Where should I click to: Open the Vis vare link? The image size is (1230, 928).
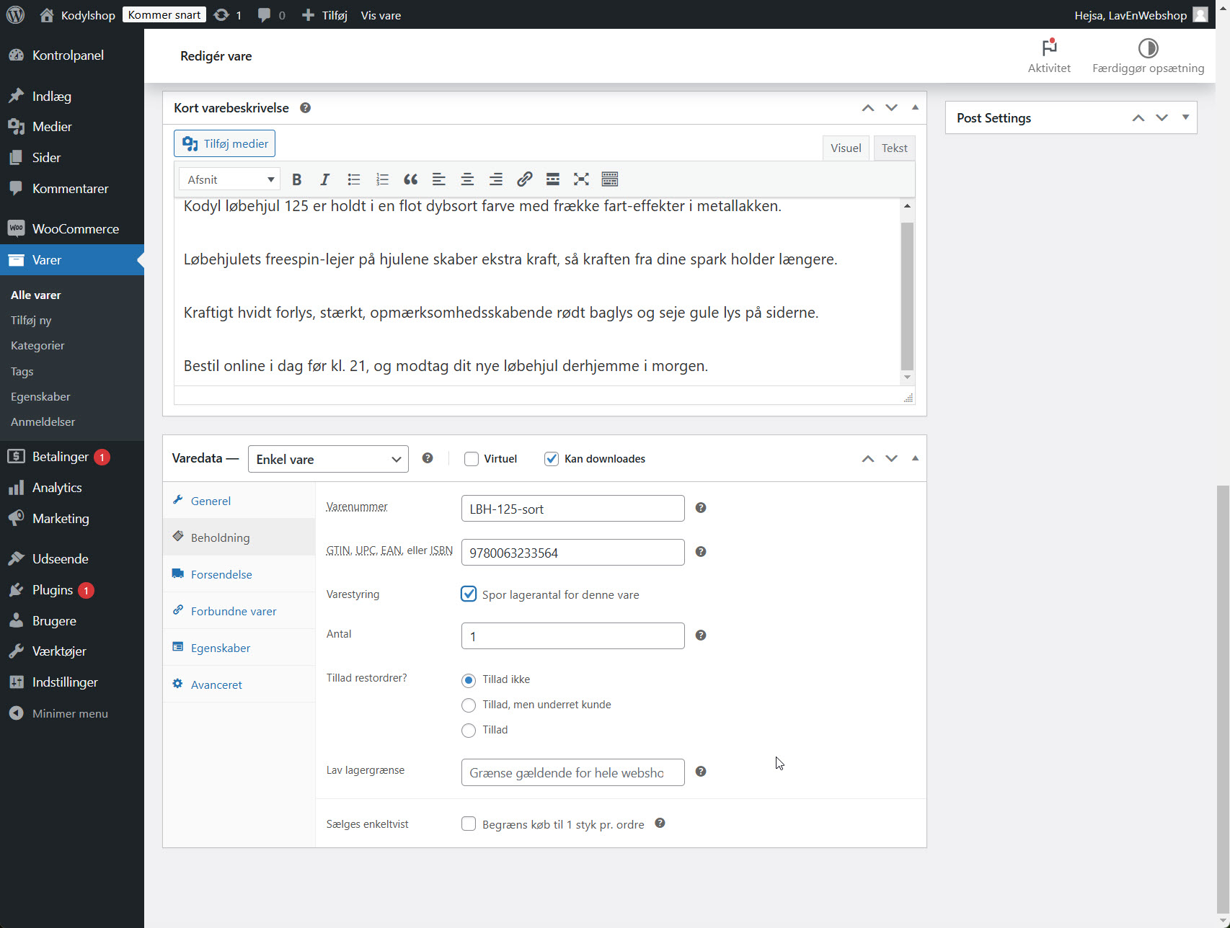(x=380, y=14)
